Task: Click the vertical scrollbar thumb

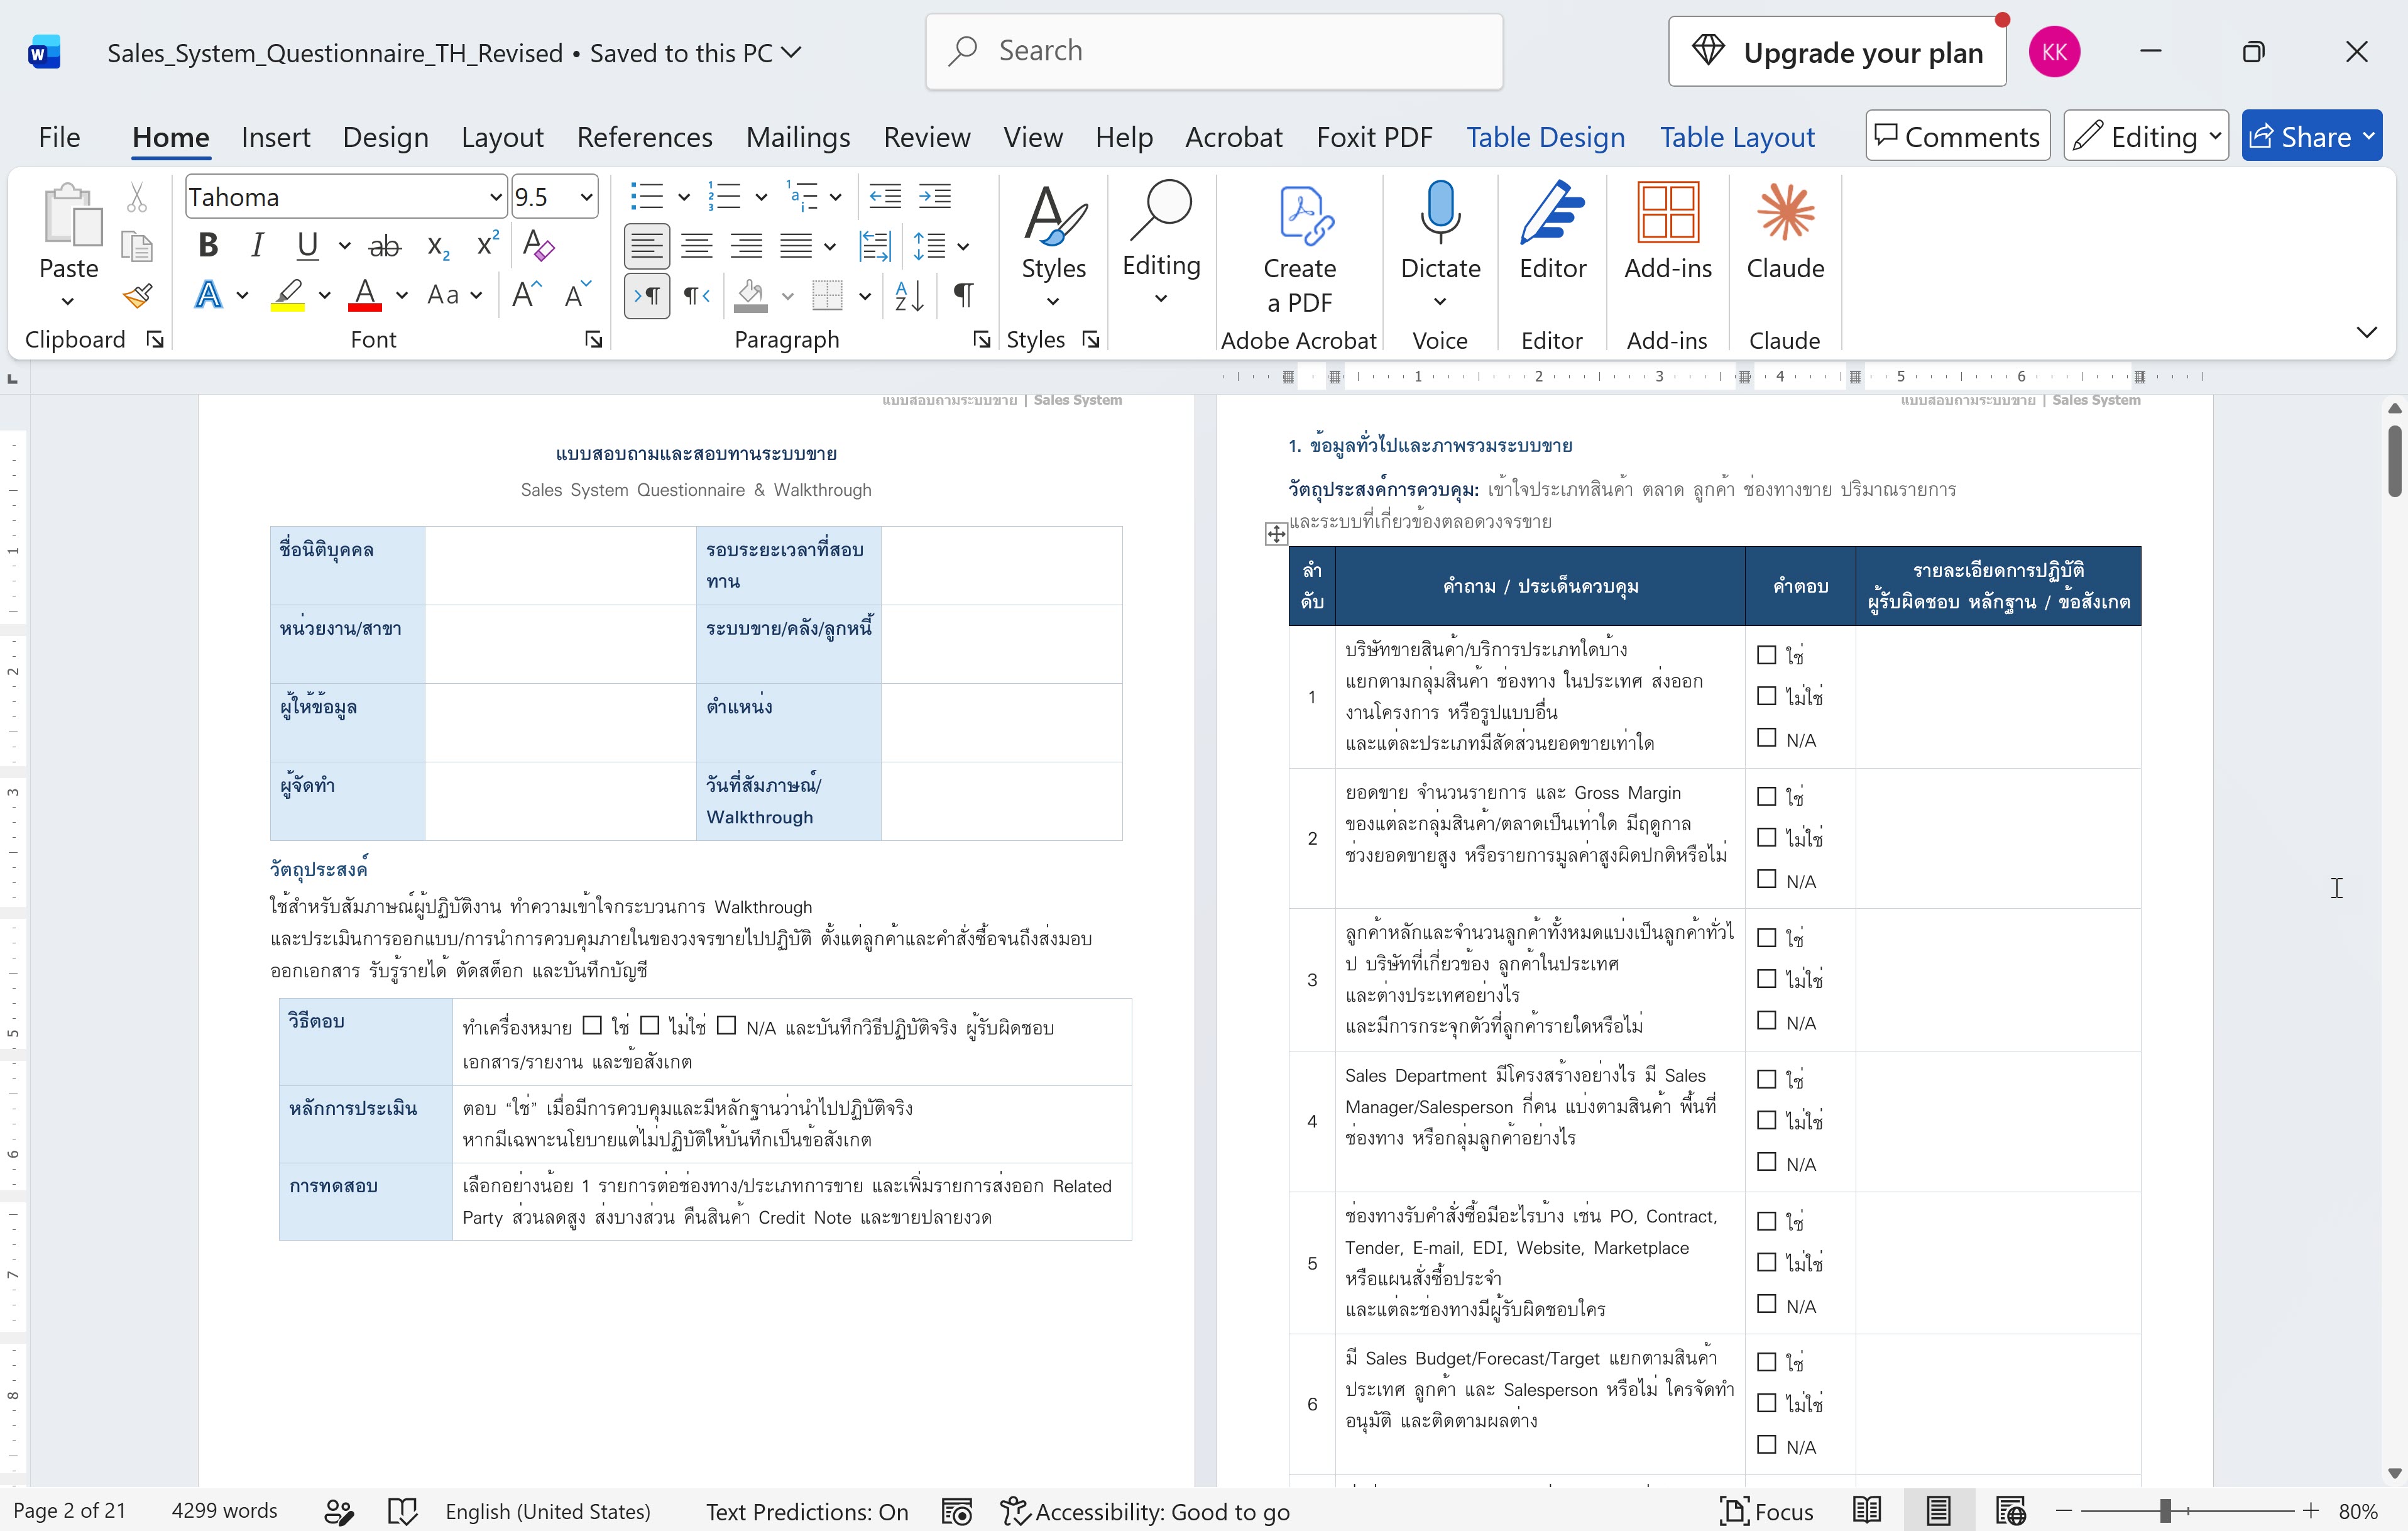Action: pos(2394,460)
